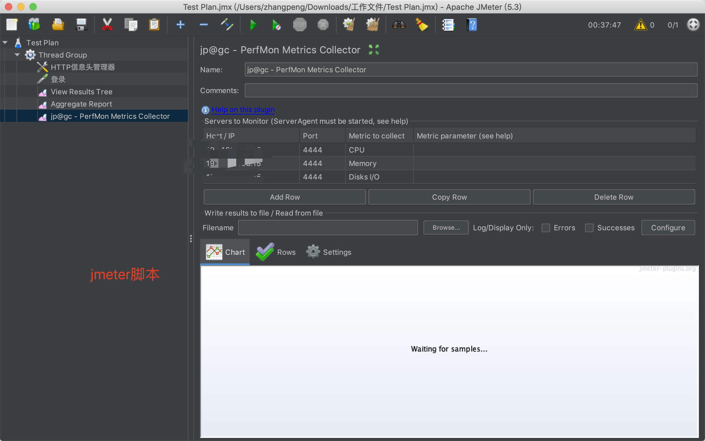Click Start no pauses icon
The image size is (705, 441).
[276, 25]
